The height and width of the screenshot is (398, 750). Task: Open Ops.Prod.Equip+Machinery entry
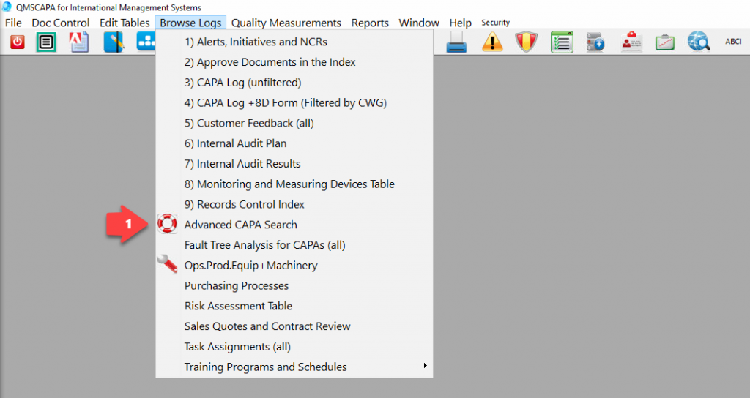(294, 265)
